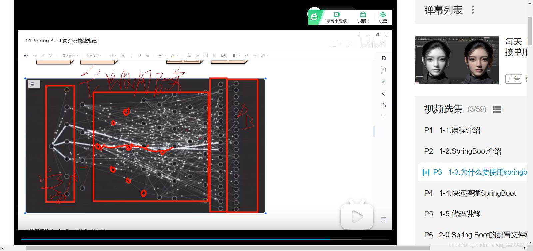Click the rectangle icon at note sidebar bottom

click(384, 219)
